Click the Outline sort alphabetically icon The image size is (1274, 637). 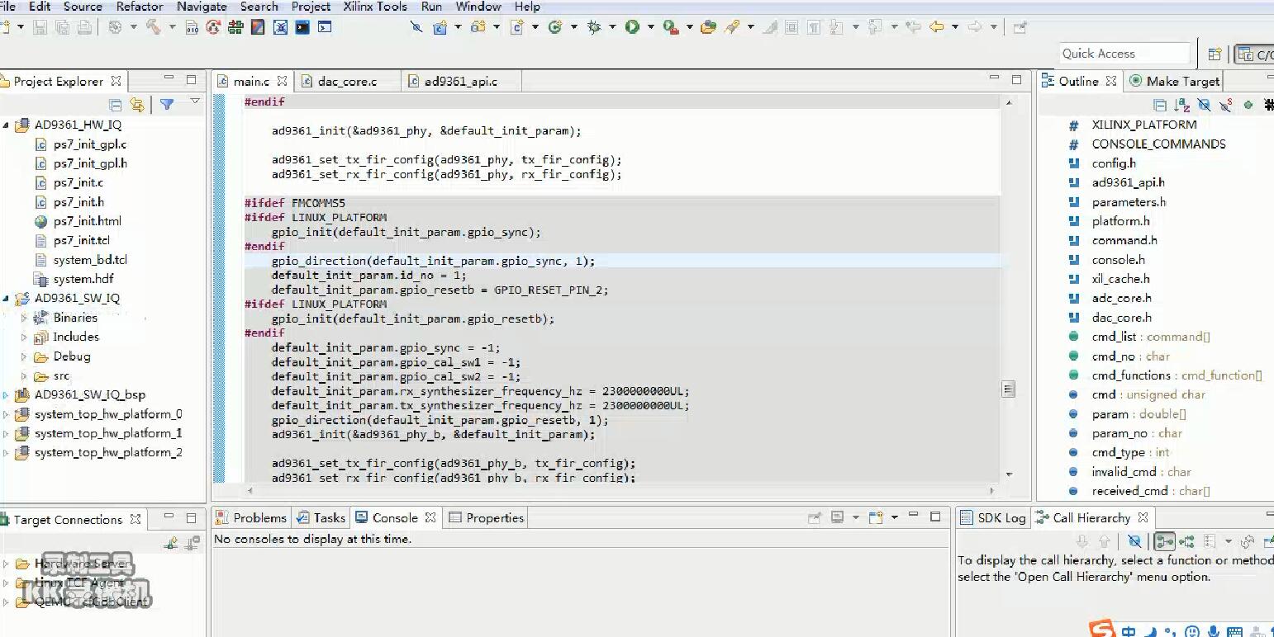pos(1182,105)
